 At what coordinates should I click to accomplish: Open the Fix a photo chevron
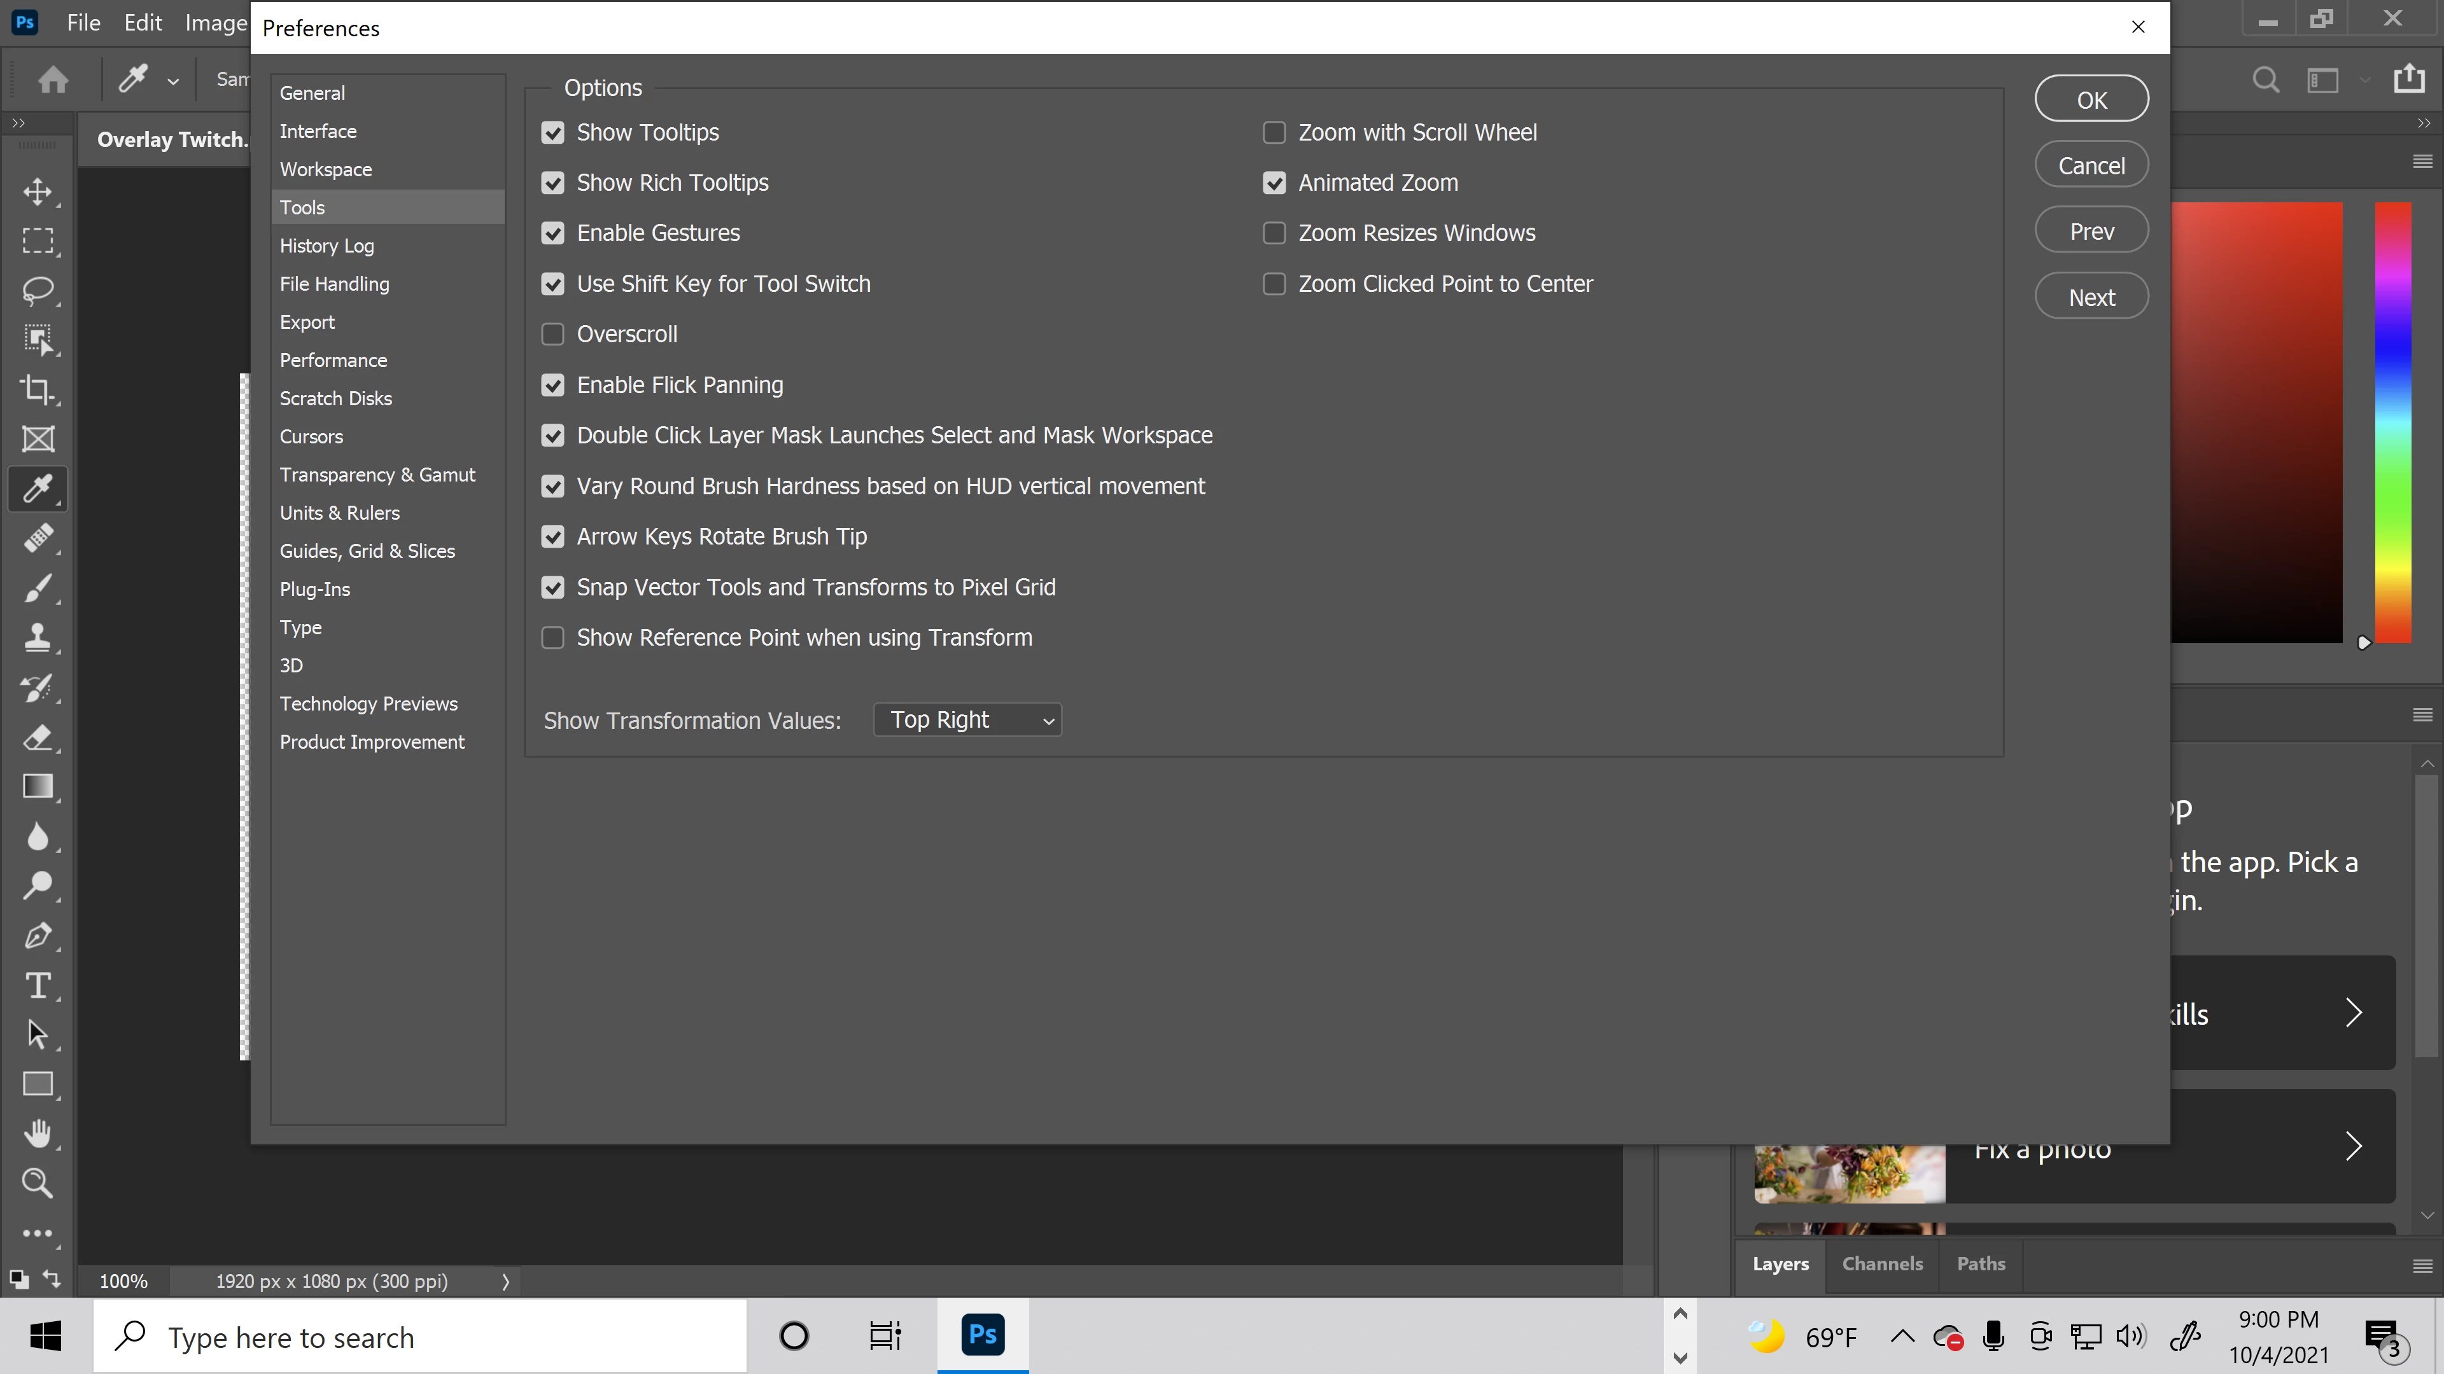pos(2353,1146)
